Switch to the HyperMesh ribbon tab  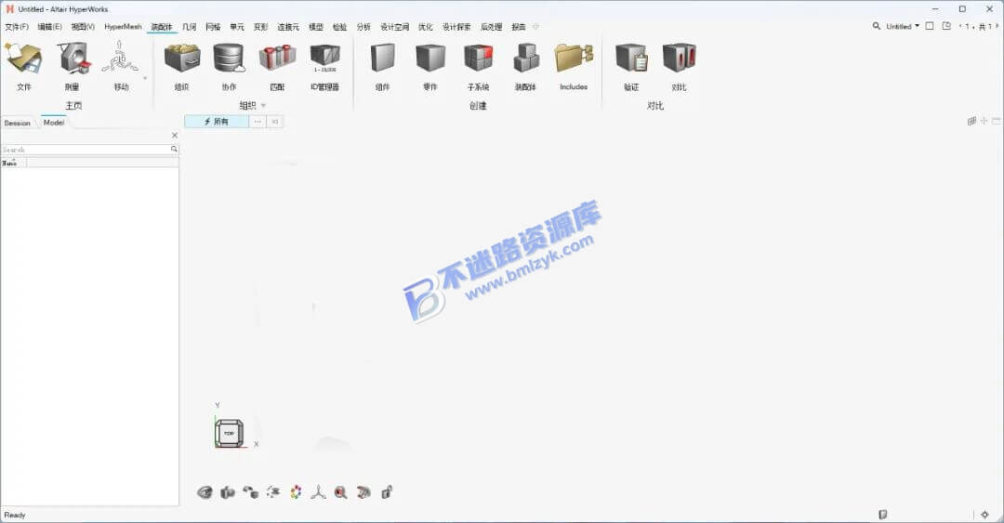[x=123, y=27]
